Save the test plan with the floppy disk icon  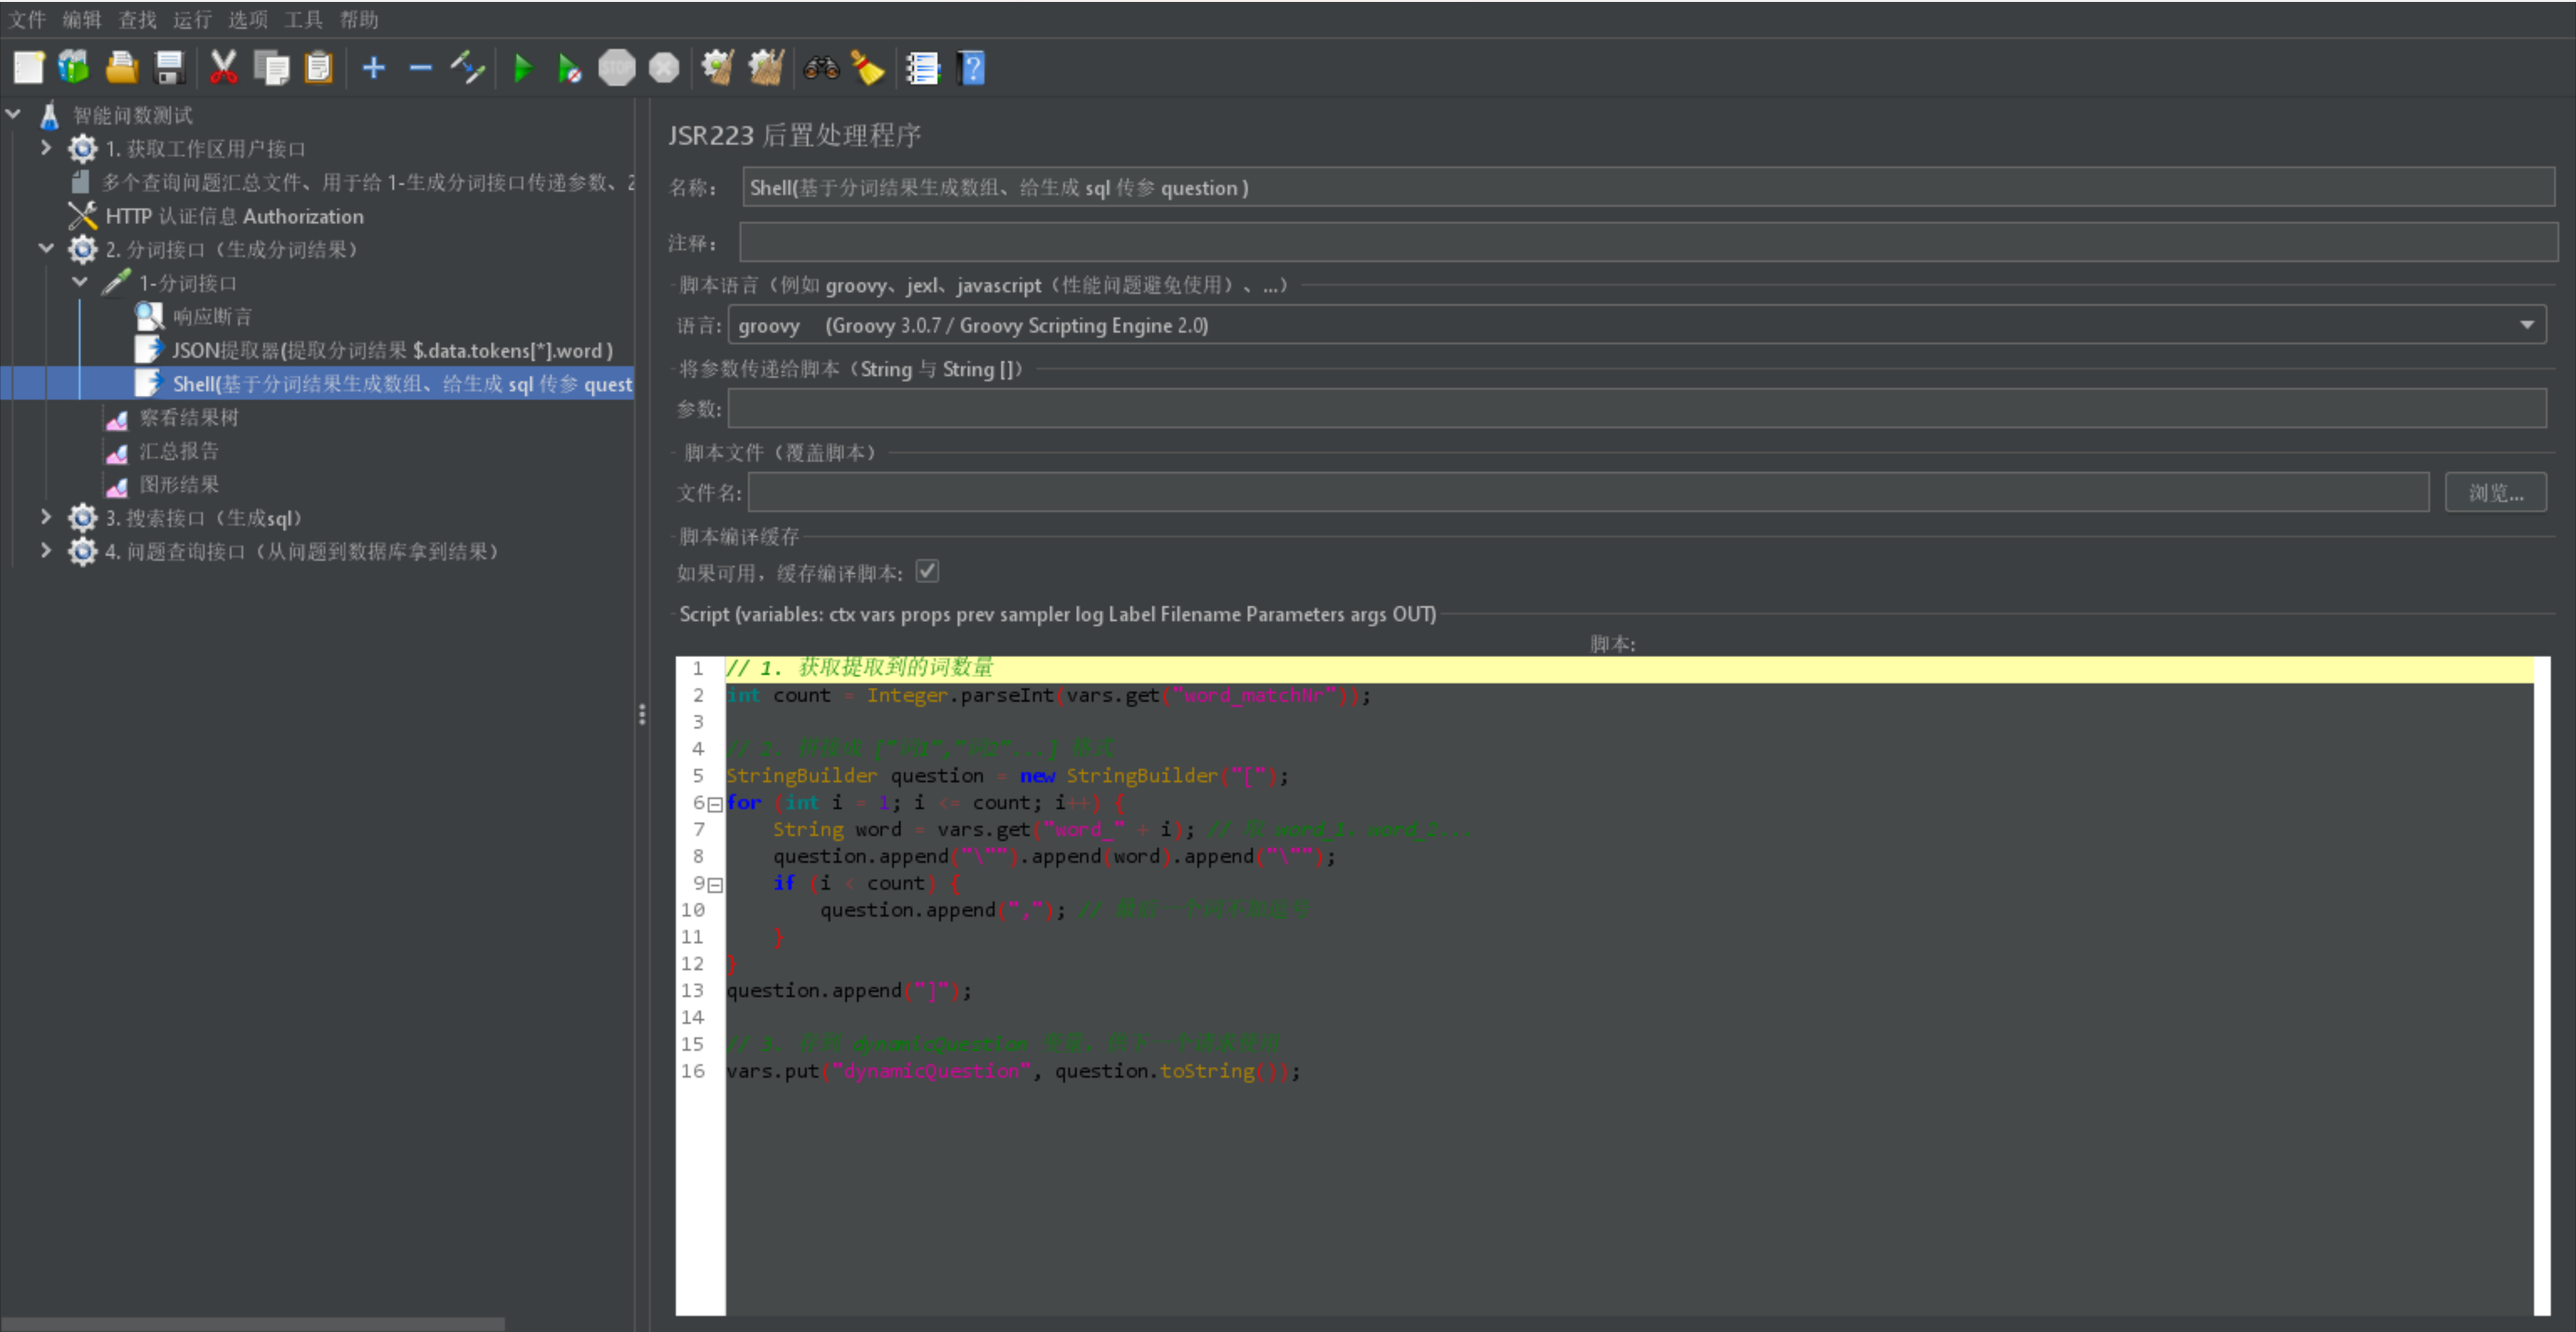point(169,68)
